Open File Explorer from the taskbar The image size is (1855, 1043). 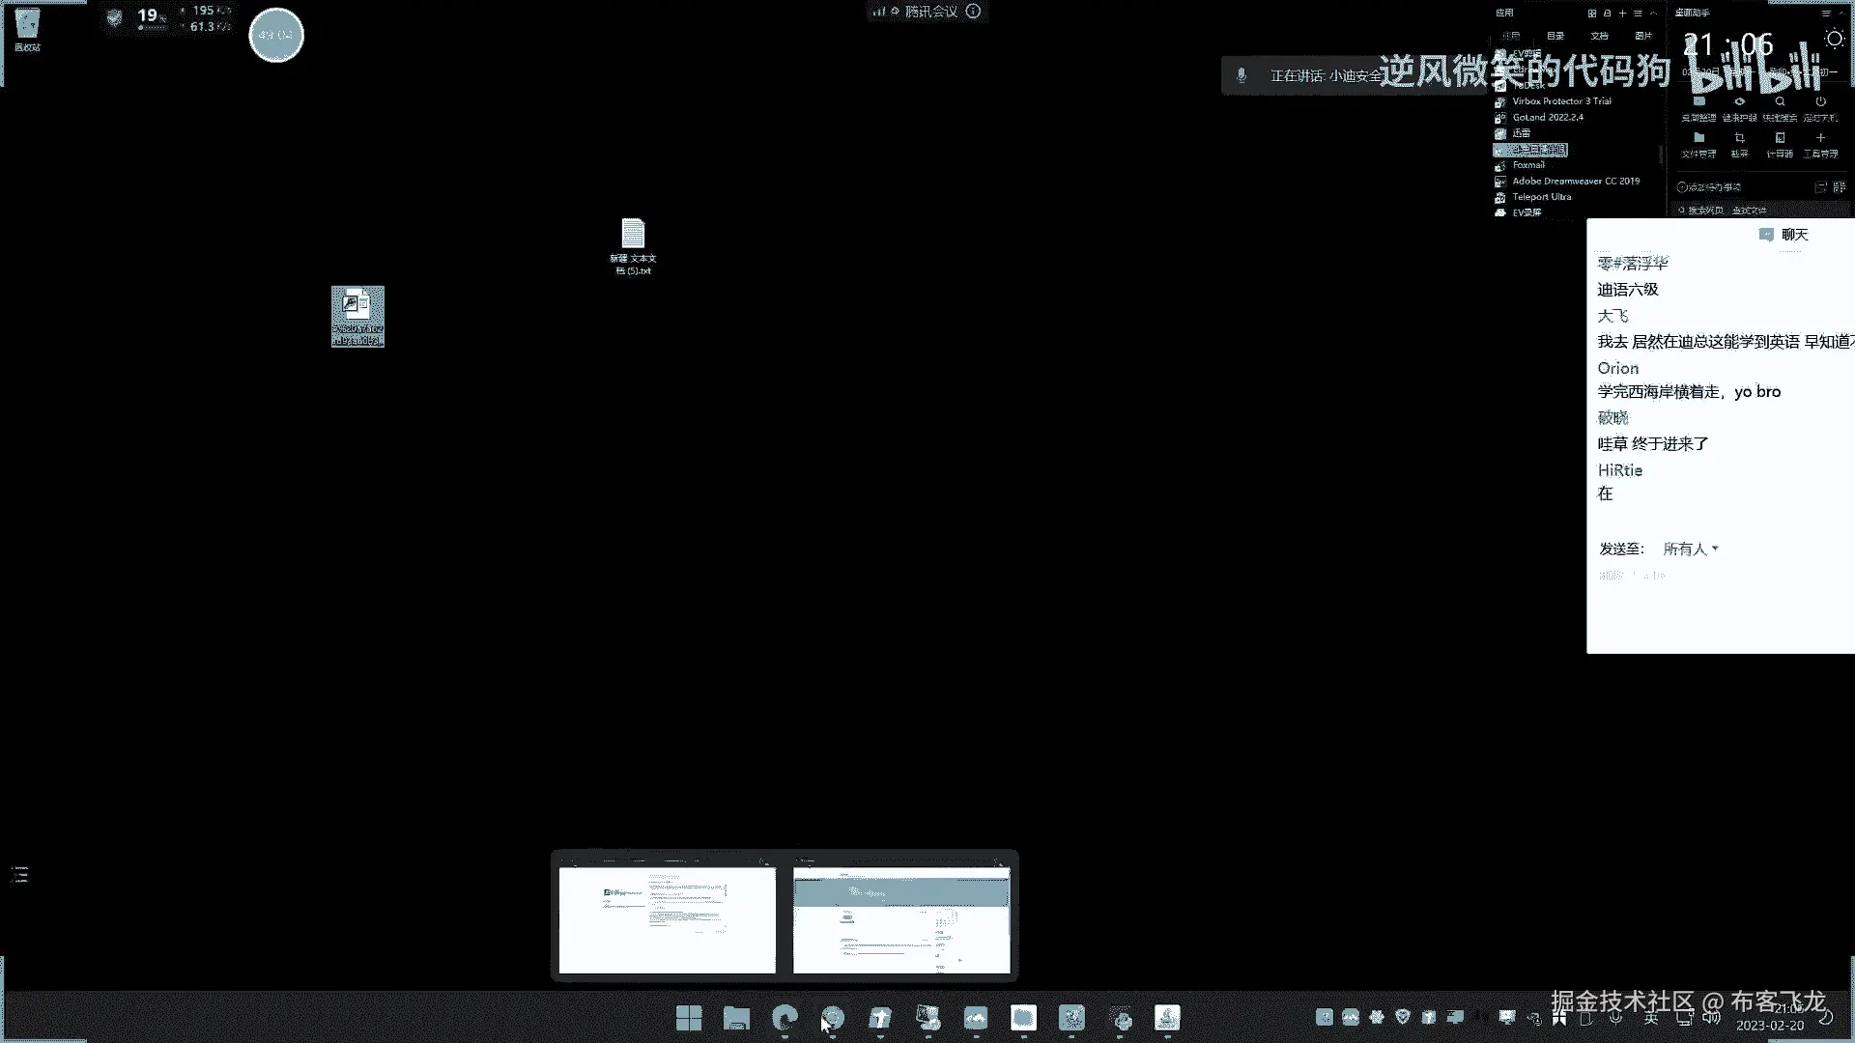point(736,1018)
